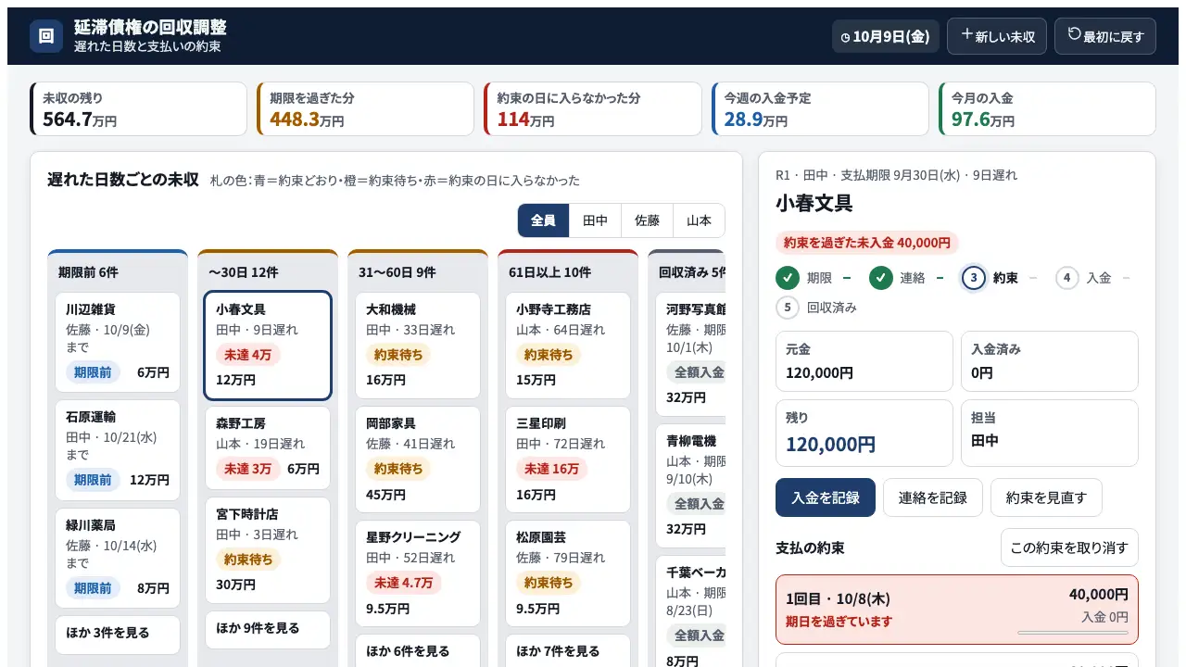Image resolution: width=1186 pixels, height=667 pixels.
Task: Open the 森野工房 card
Action: 268,448
